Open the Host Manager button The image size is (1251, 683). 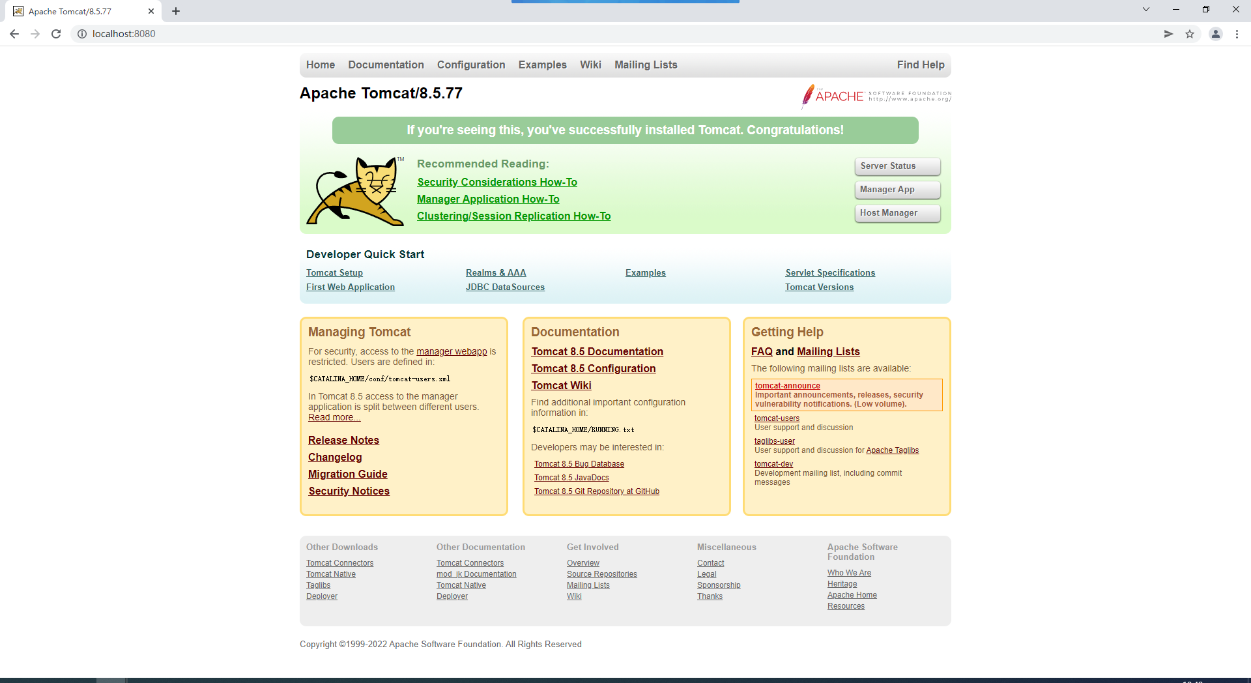[x=897, y=213]
